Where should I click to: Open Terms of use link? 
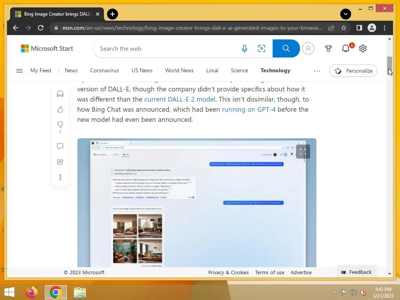click(270, 272)
